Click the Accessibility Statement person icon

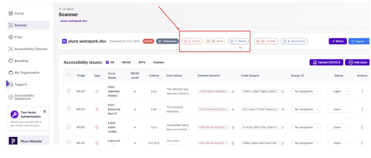(x=11, y=97)
